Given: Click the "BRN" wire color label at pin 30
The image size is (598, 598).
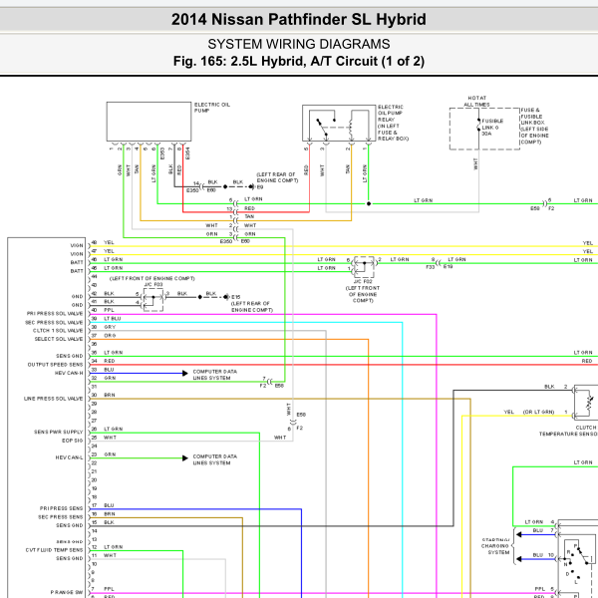Looking at the screenshot, I should click(x=109, y=395).
